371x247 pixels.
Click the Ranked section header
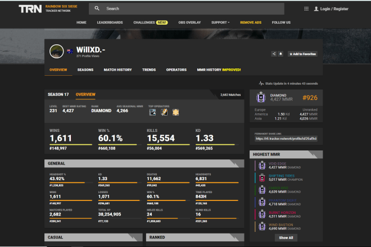coord(195,237)
